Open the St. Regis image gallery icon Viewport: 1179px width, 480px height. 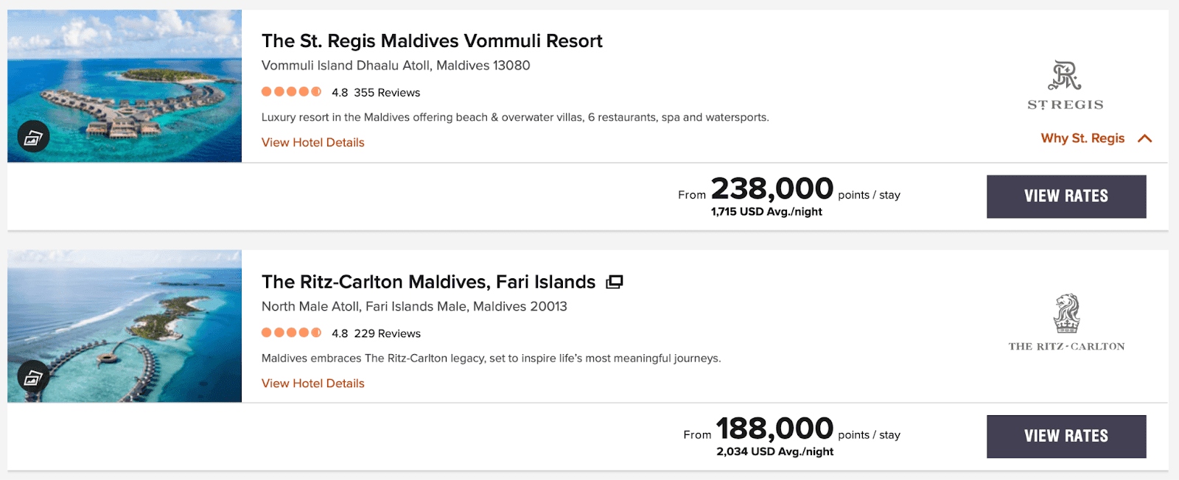33,137
